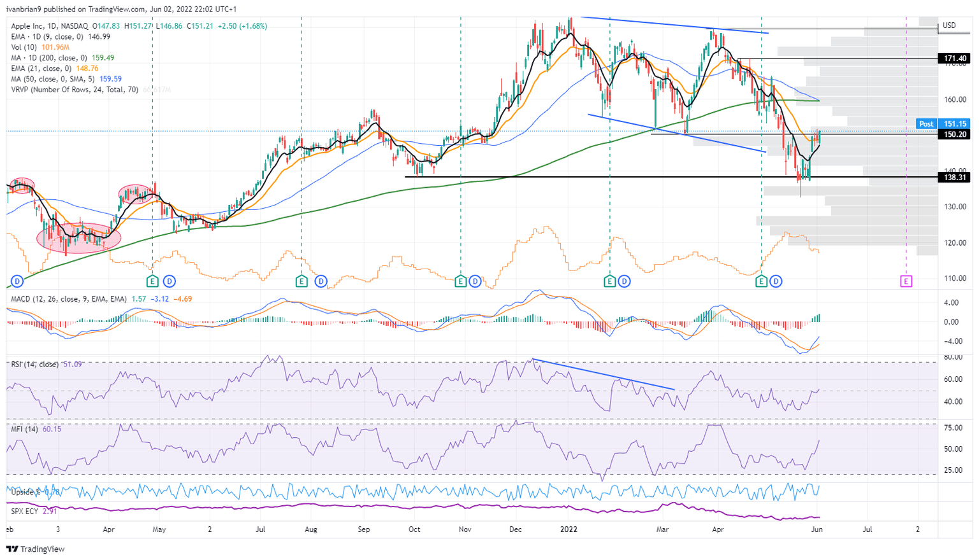This screenshot has width=979, height=560.
Task: Click the +2.50 (+1.68%) change value
Action: (x=242, y=26)
